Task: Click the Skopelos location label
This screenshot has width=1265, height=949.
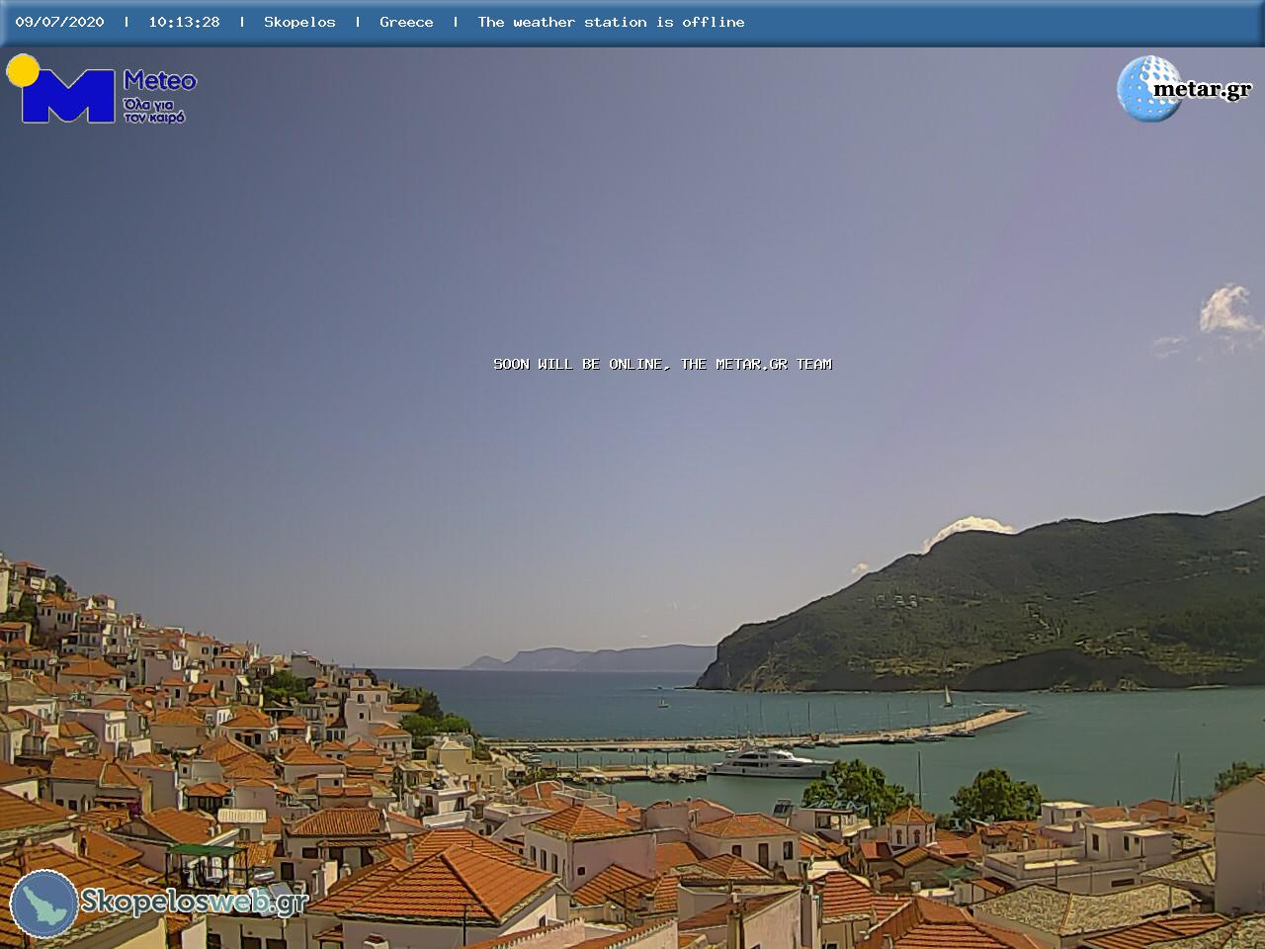Action: [299, 22]
